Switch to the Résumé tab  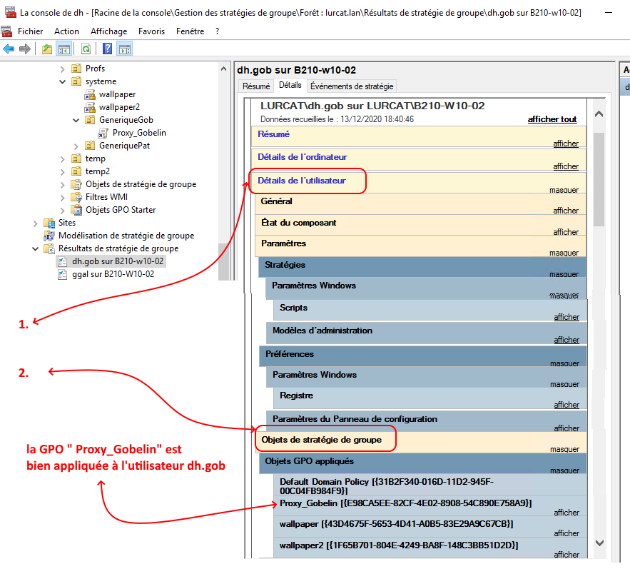pyautogui.click(x=256, y=86)
